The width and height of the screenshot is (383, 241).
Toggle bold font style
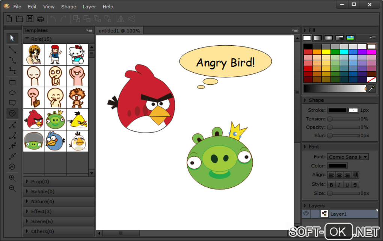click(331, 185)
